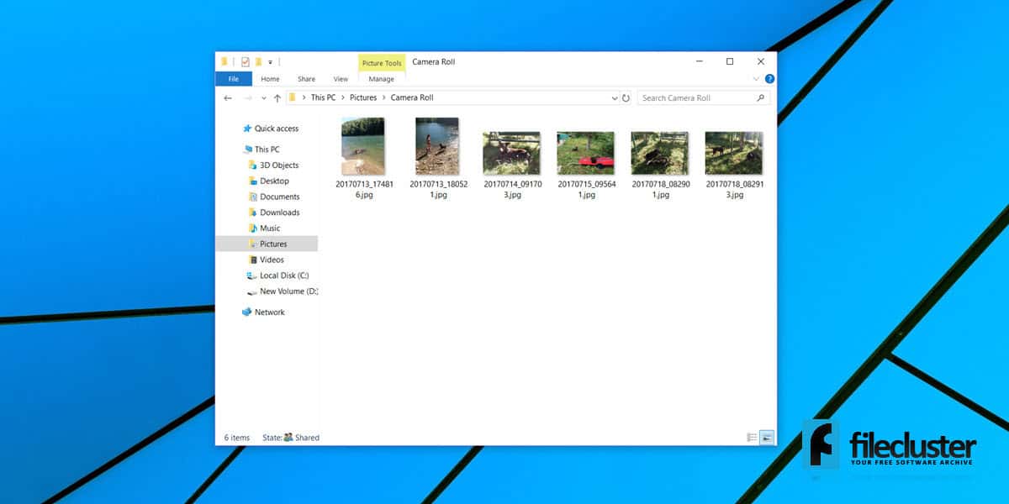This screenshot has width=1009, height=504.
Task: Open the address bar history dropdown
Action: [x=614, y=97]
